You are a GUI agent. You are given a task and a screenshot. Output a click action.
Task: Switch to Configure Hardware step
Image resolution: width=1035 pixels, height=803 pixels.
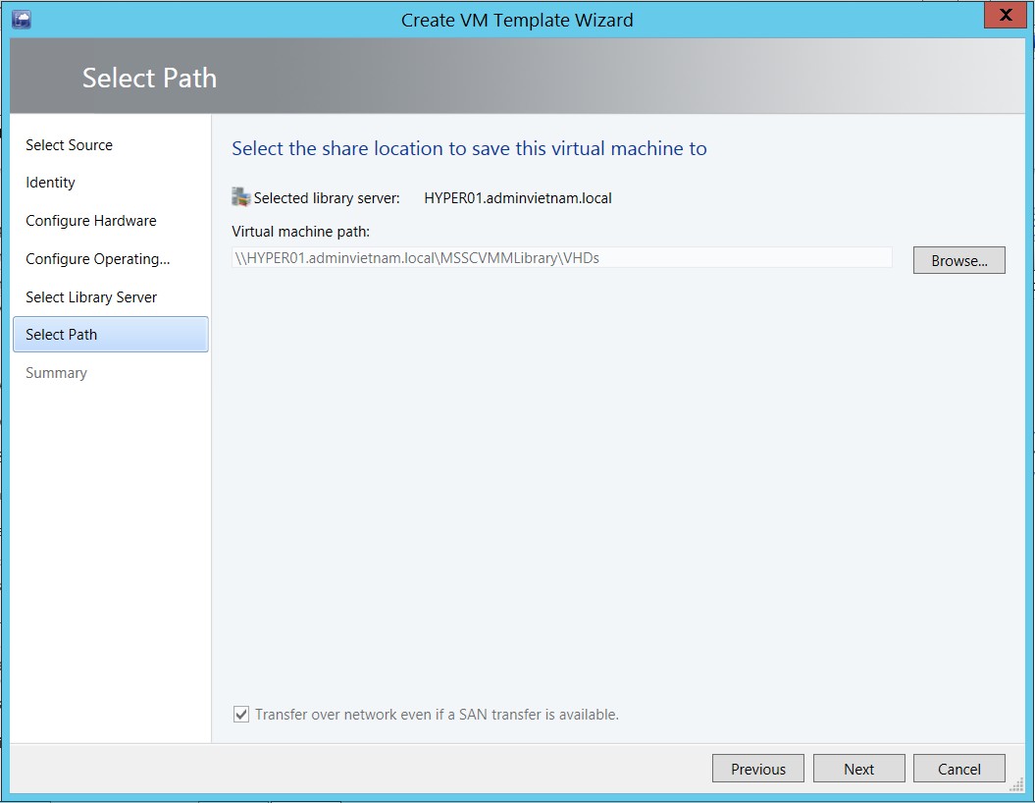click(x=91, y=221)
